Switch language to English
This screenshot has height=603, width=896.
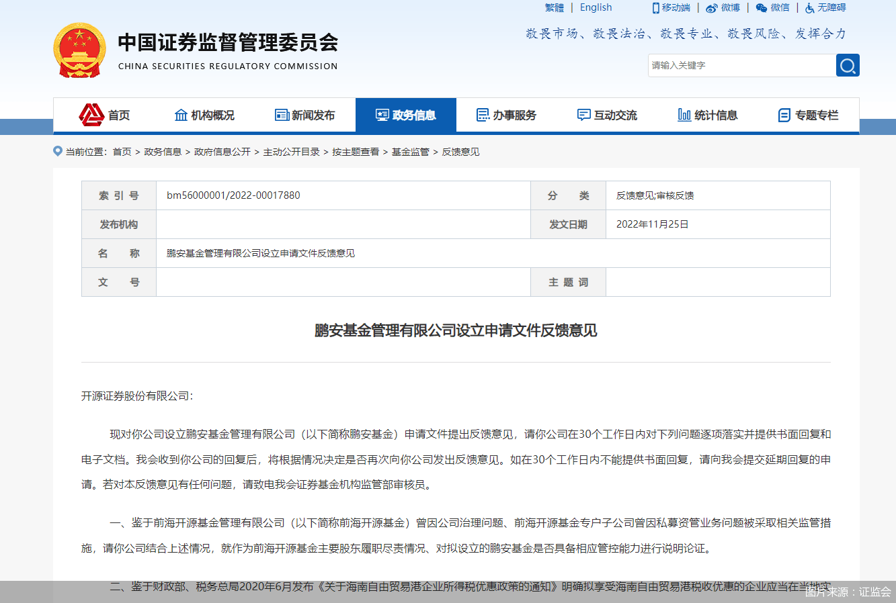pos(596,7)
